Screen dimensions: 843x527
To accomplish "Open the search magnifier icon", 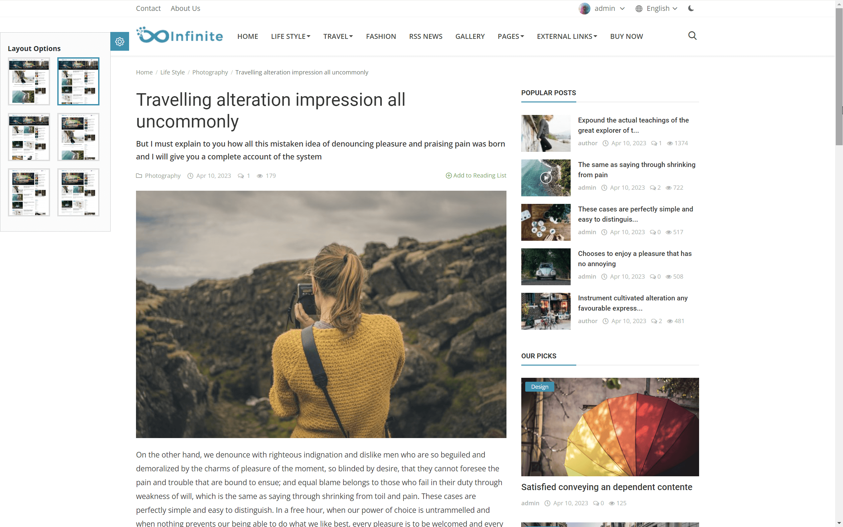I will pos(692,36).
